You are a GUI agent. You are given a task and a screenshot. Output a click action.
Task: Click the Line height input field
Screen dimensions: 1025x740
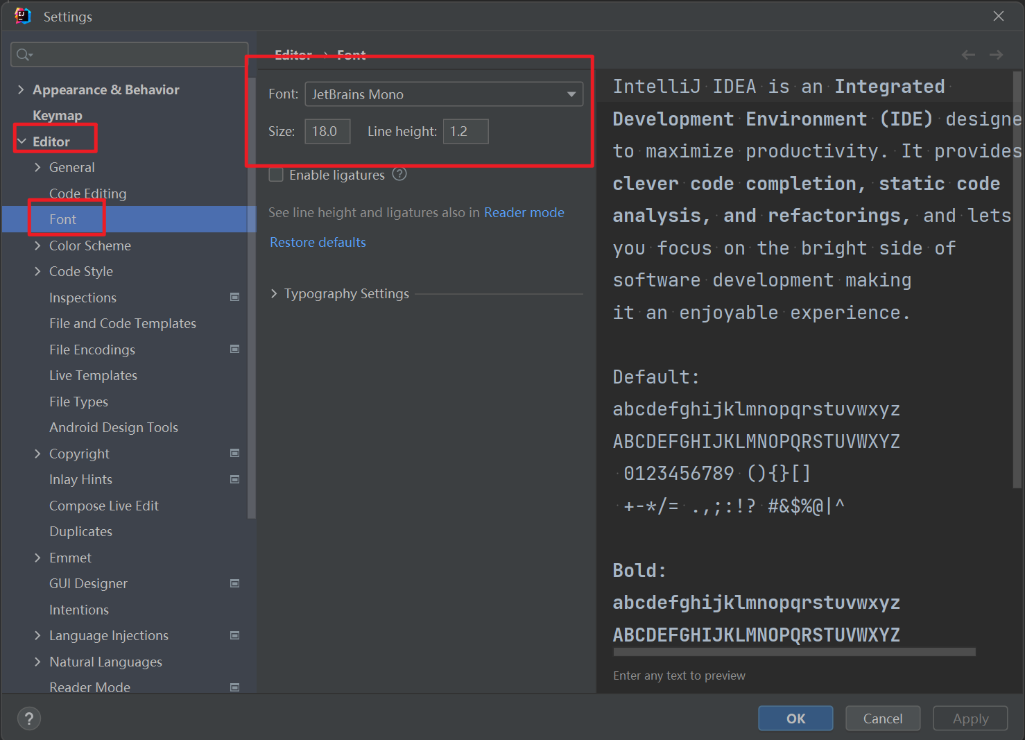tap(465, 131)
